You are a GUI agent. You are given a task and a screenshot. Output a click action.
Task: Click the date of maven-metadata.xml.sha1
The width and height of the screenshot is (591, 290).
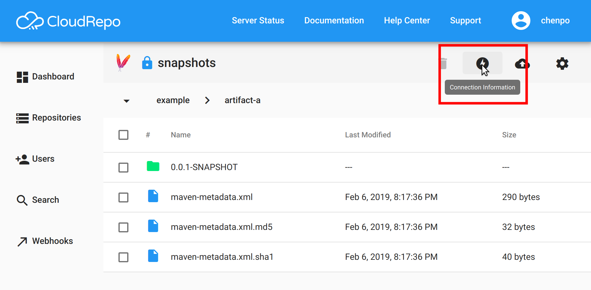391,257
